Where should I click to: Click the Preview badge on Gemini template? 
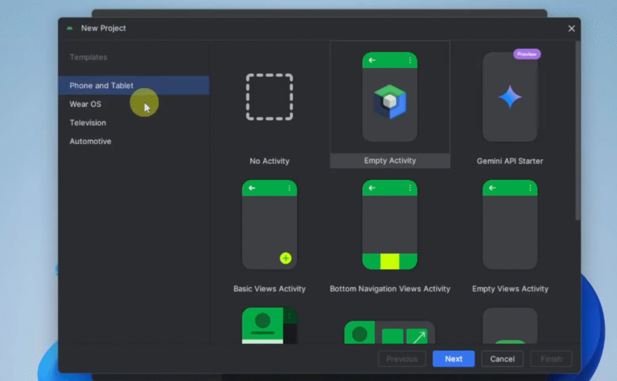click(527, 54)
